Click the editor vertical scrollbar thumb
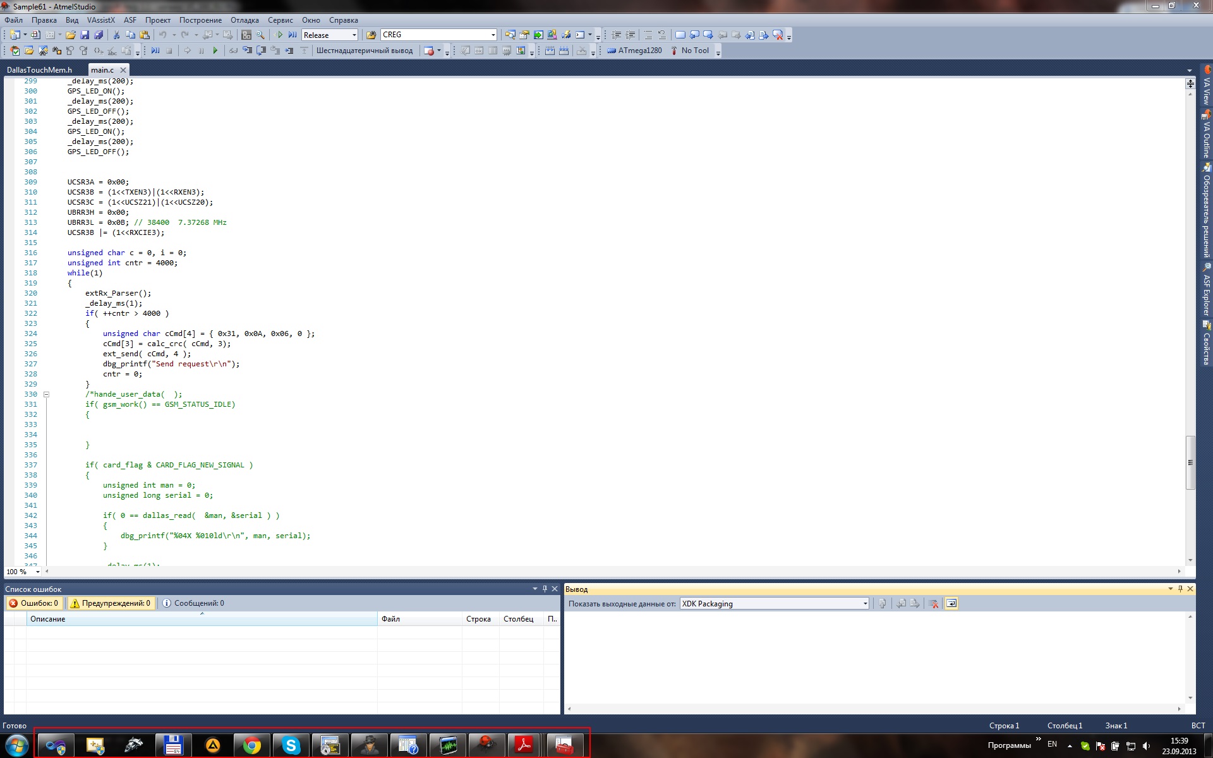This screenshot has width=1213, height=758. point(1190,462)
